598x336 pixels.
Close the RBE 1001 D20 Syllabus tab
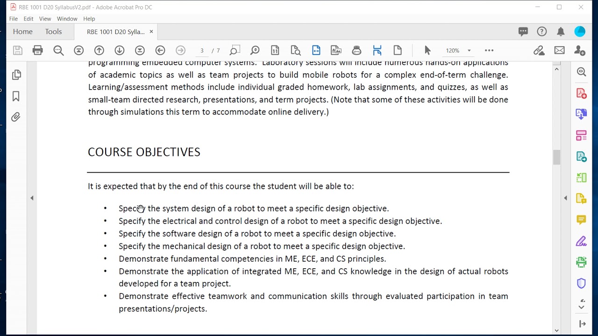151,32
